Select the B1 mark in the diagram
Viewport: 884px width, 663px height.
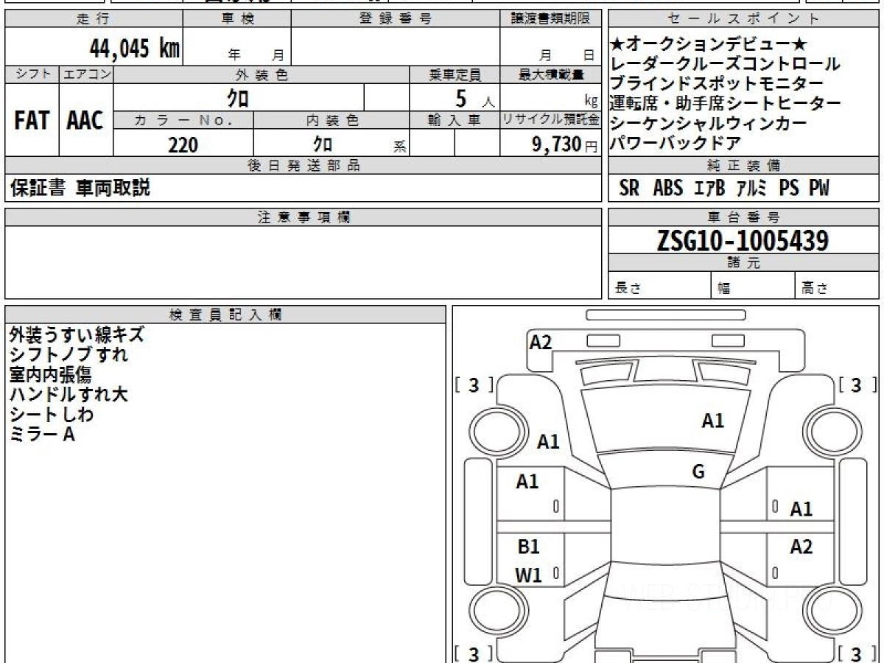point(528,547)
